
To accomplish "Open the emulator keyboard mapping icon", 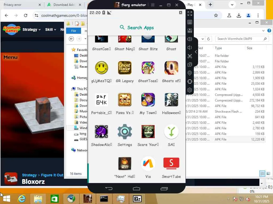I will tap(190, 22).
